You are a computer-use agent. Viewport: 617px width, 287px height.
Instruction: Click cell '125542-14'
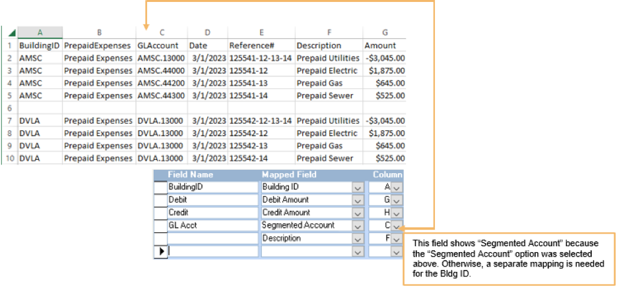261,158
